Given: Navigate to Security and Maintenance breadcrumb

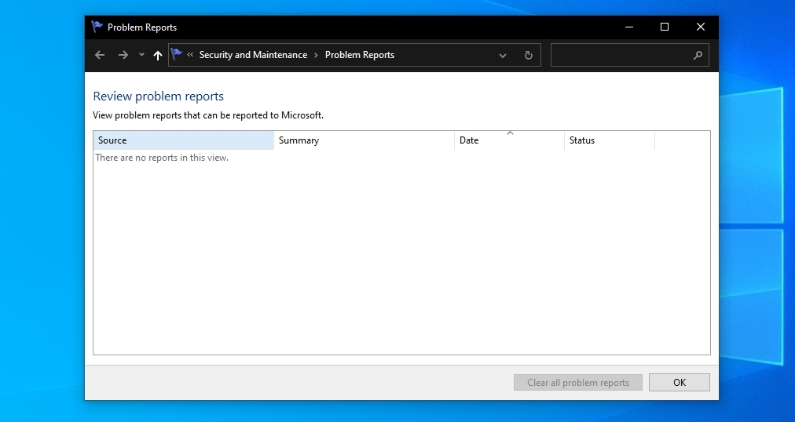Looking at the screenshot, I should 253,55.
